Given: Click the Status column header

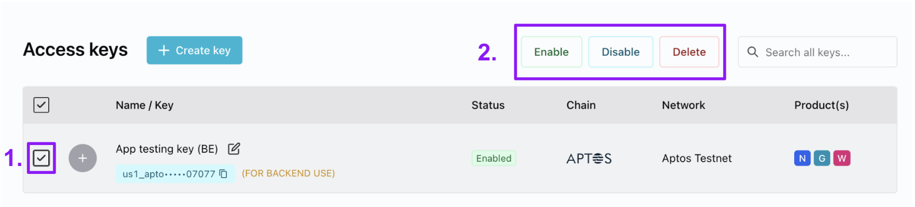Looking at the screenshot, I should 488,105.
